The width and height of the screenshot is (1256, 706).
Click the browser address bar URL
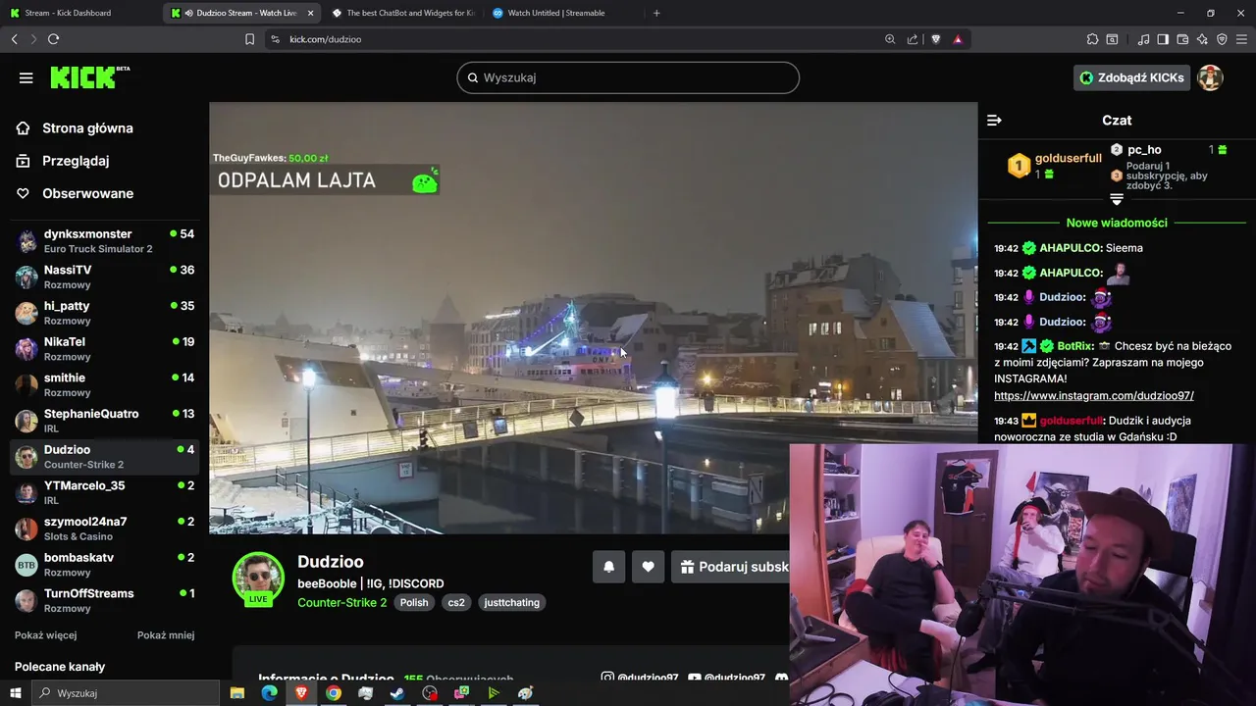pos(326,39)
